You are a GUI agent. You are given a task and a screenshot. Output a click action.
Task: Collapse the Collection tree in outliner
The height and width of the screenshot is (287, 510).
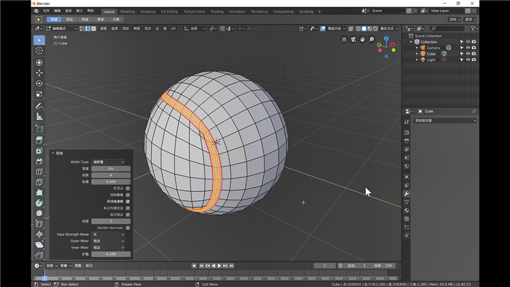tap(411, 42)
